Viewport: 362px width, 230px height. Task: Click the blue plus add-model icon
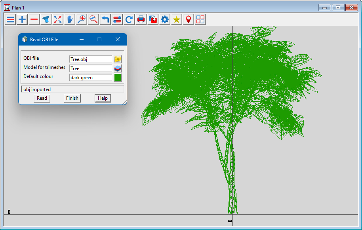(22, 19)
